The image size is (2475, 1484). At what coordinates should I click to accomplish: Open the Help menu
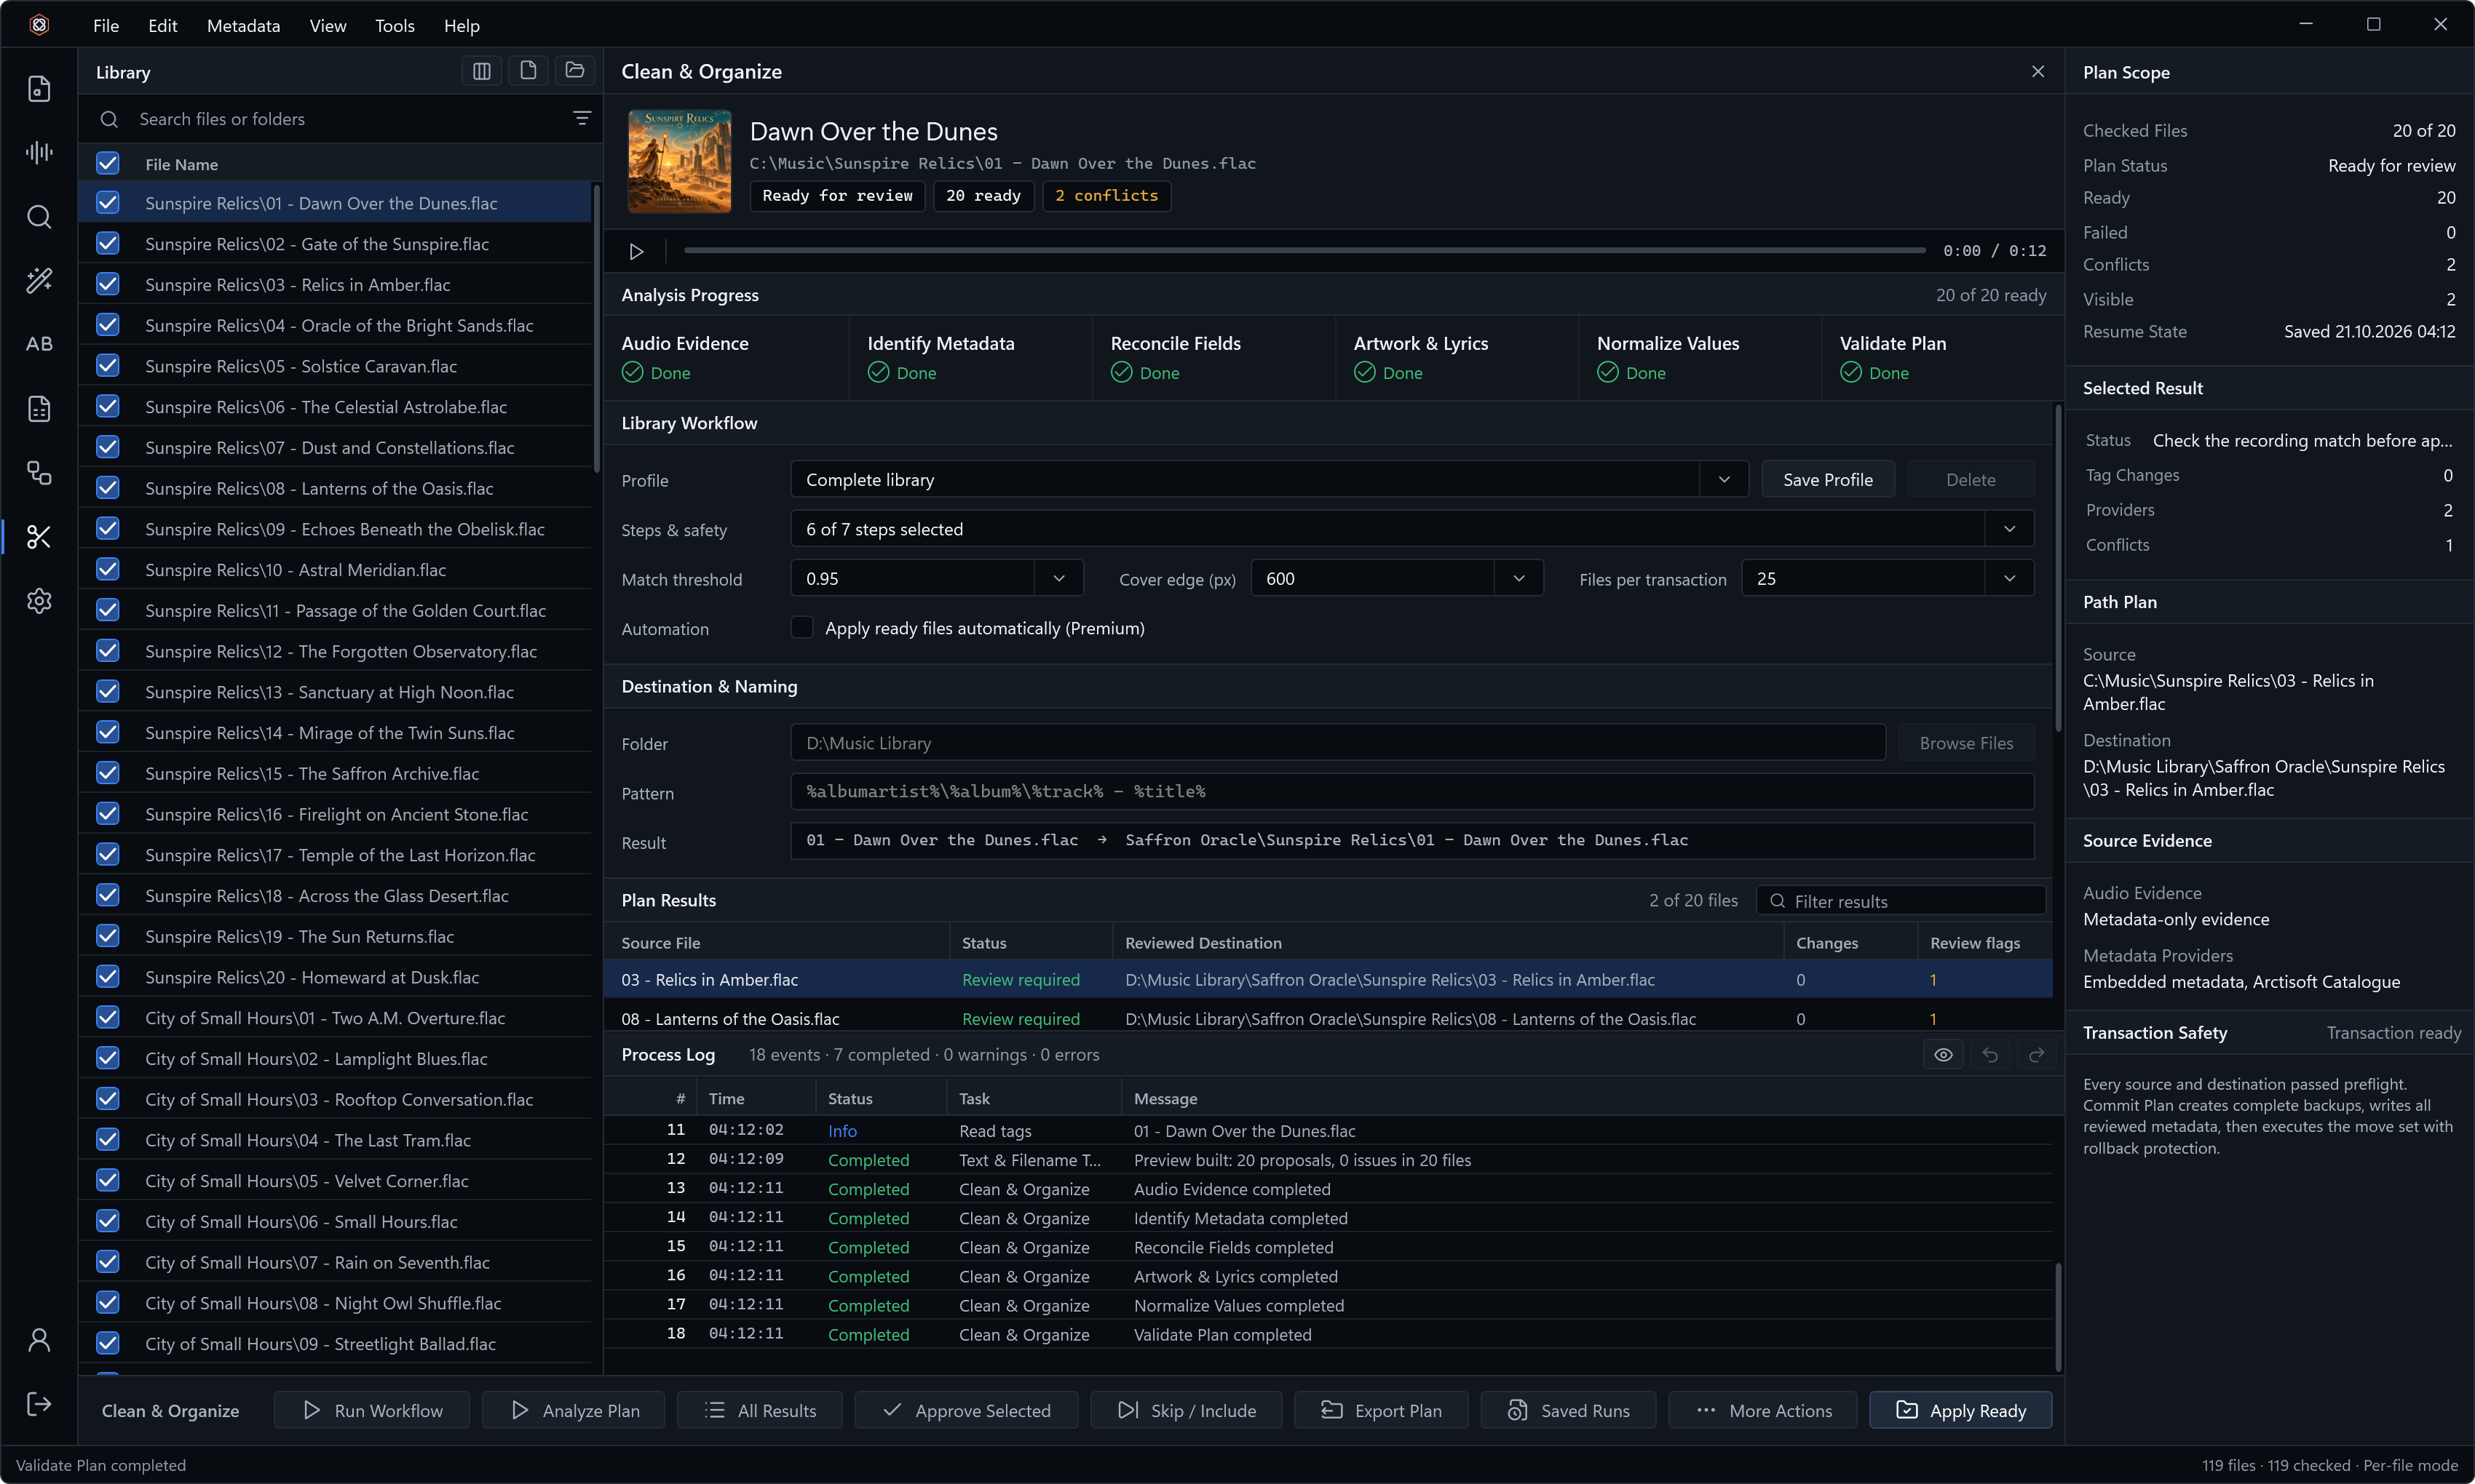462,25
